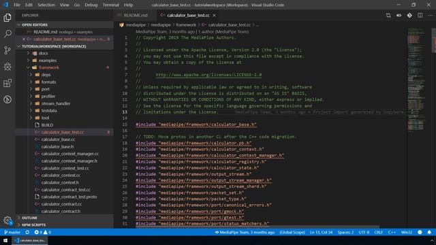Change line endings via CRLF
Viewport: 436px width, 245px height.
point(379,232)
